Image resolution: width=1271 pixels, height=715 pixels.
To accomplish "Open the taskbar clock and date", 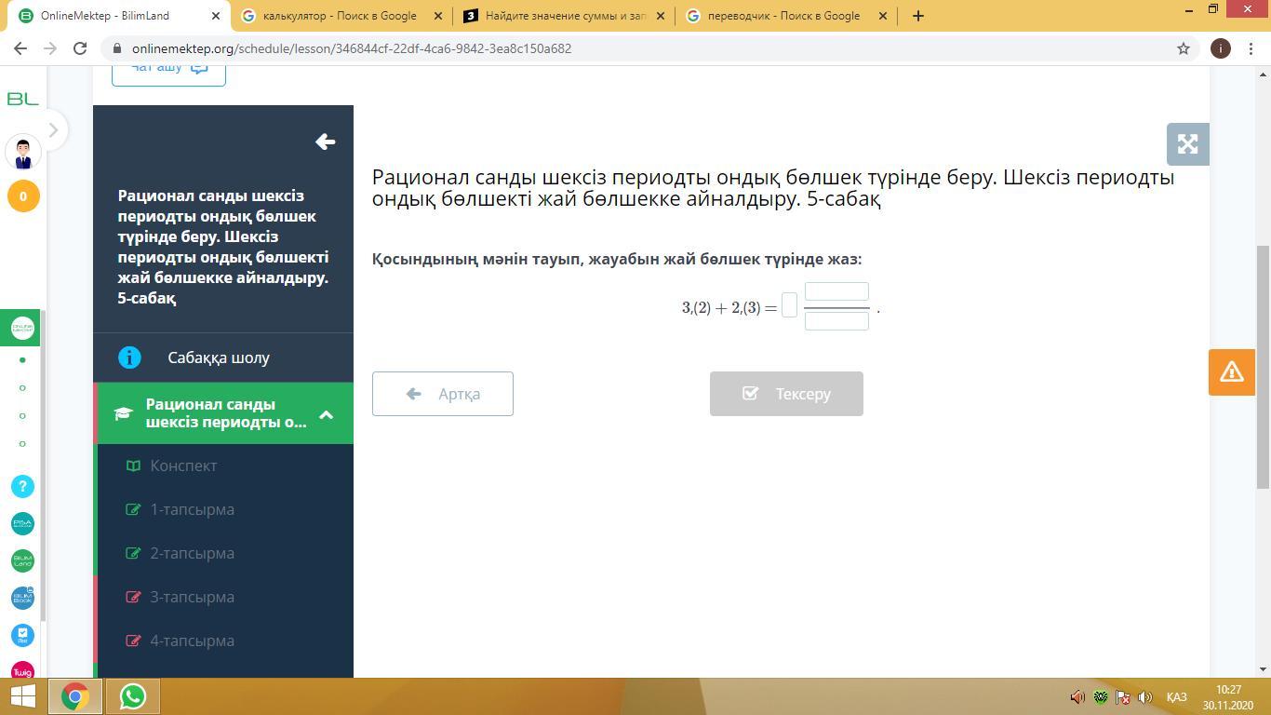I will 1228,696.
